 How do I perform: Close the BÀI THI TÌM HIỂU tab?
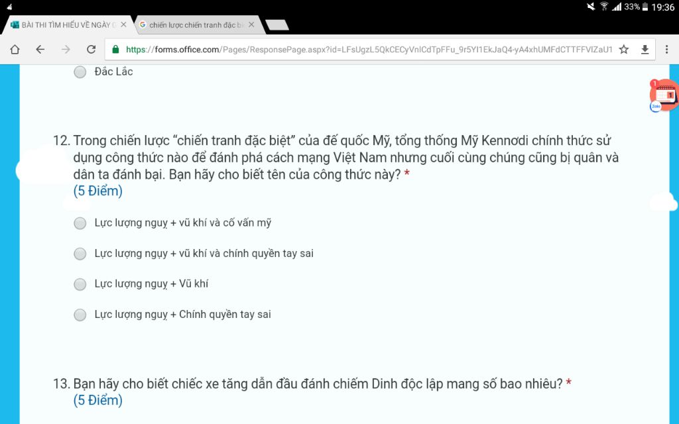[123, 25]
